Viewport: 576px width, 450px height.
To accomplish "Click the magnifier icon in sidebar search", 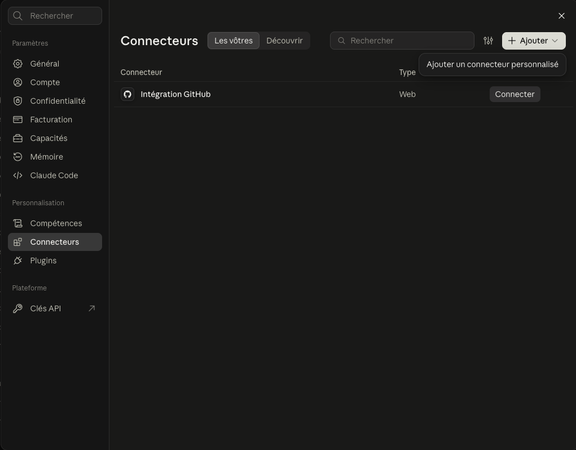I will pos(17,16).
